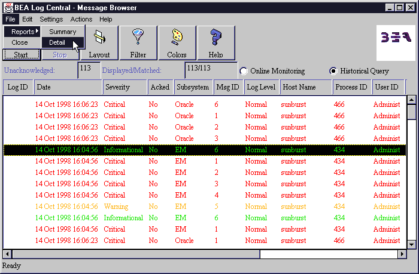Select the Oracle row with Msg ID 2
419x274 pixels.
click(x=205, y=127)
